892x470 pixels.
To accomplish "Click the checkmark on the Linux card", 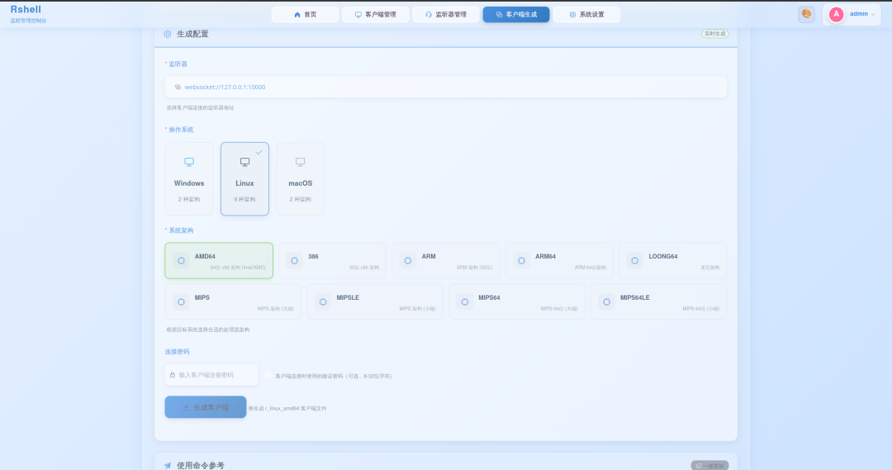I will (259, 152).
